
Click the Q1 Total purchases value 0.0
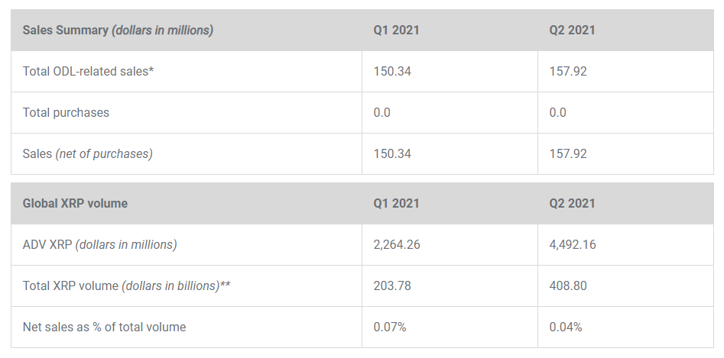[381, 113]
